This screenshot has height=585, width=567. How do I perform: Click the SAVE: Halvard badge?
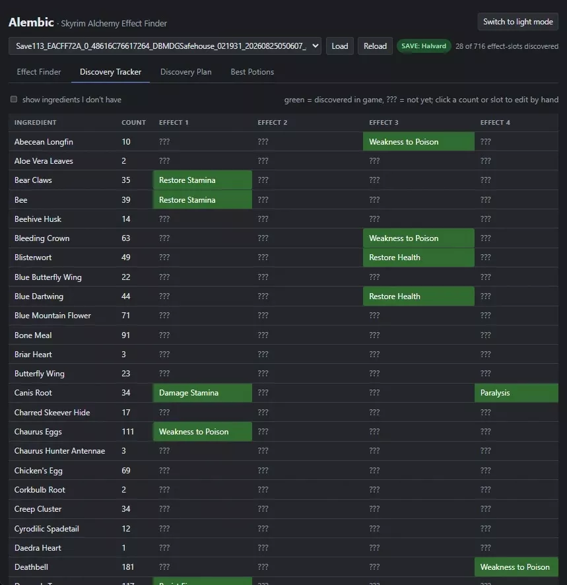(423, 46)
